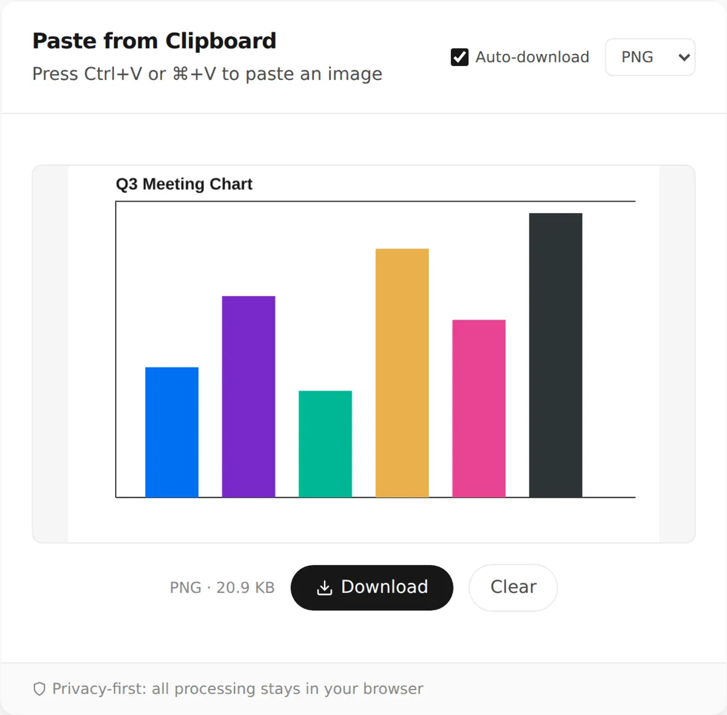Click the Q3 Meeting Chart title
The image size is (727, 715).
point(184,184)
